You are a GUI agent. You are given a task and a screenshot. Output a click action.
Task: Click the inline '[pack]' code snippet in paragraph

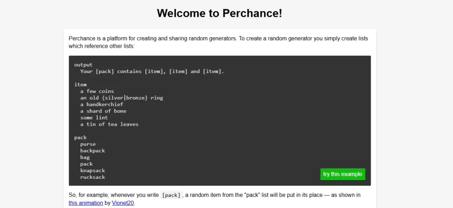pos(171,195)
